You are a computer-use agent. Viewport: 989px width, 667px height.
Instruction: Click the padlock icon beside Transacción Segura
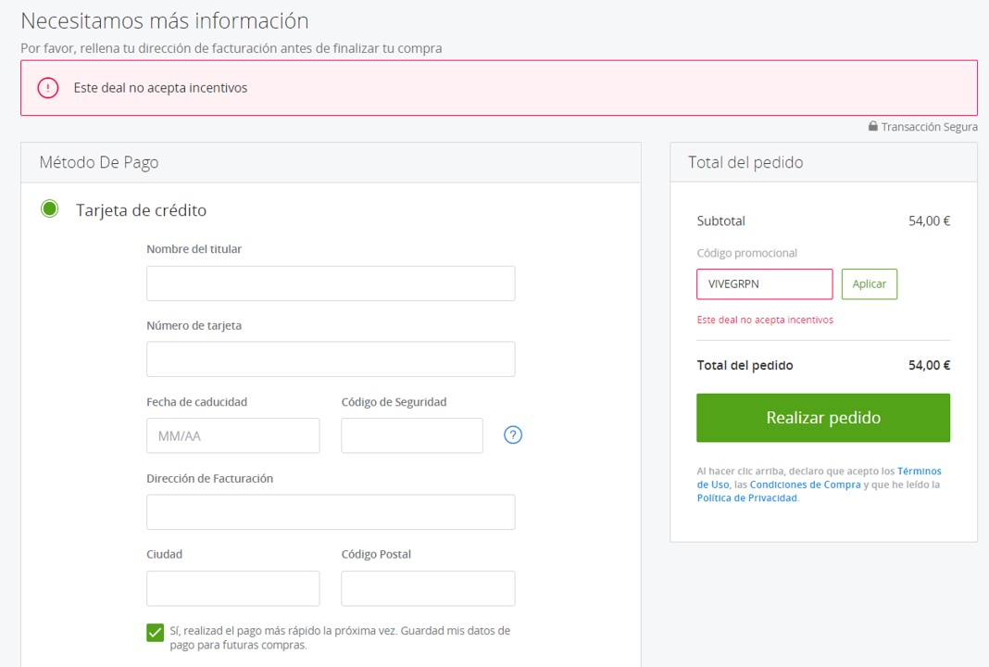tap(872, 126)
